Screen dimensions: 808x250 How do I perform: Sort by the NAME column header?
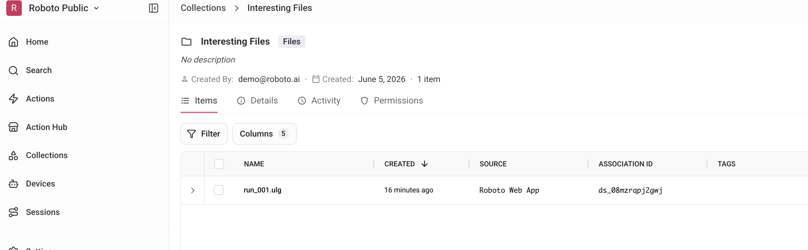[254, 164]
